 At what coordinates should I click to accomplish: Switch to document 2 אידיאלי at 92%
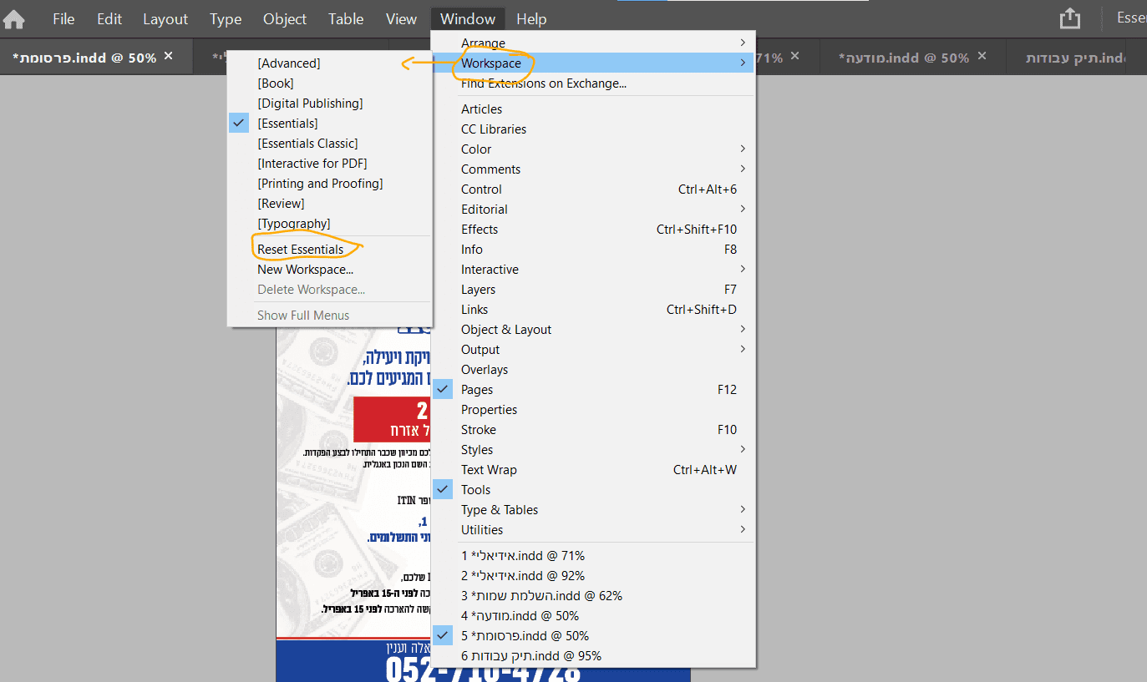click(x=593, y=576)
